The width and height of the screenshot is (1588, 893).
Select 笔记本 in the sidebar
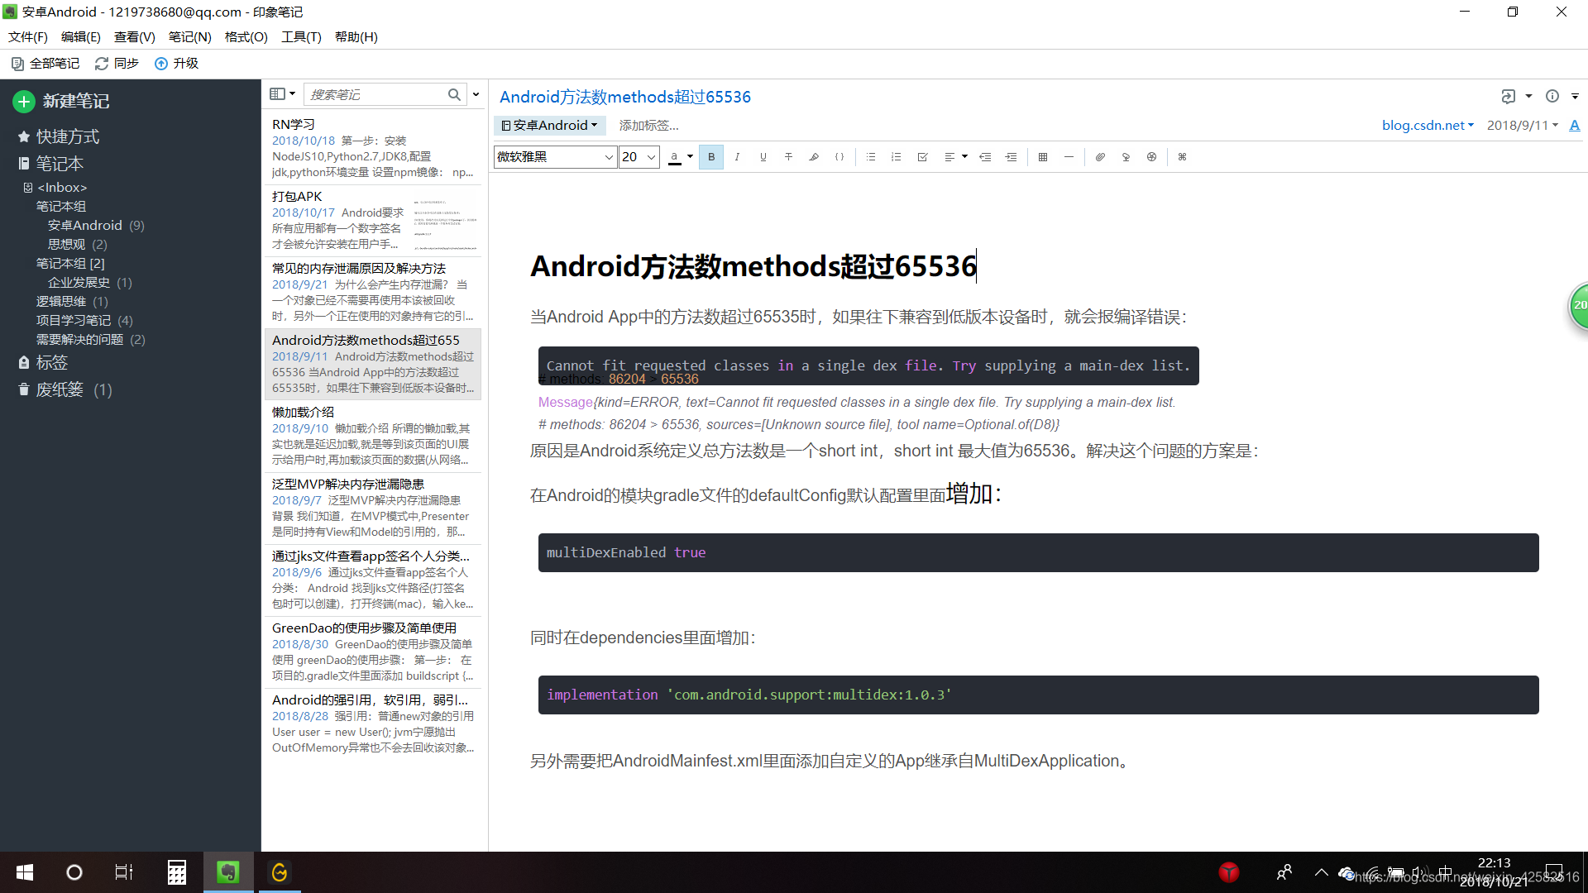click(60, 164)
